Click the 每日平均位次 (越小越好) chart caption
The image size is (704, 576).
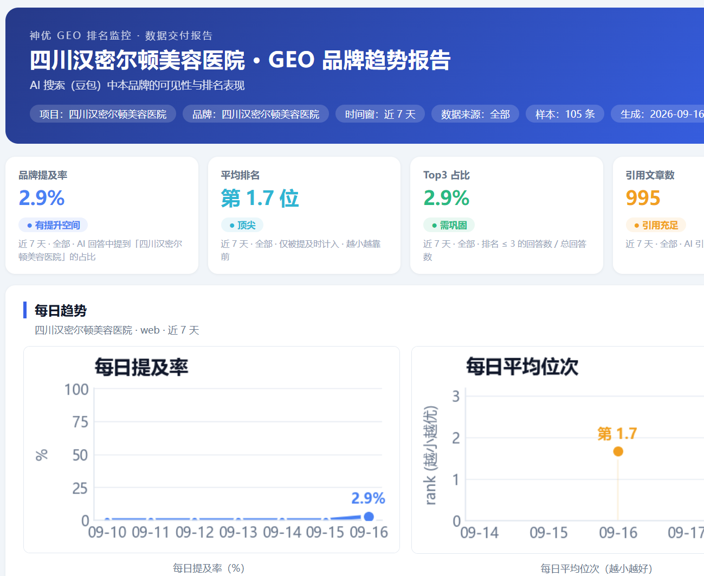[x=596, y=568]
